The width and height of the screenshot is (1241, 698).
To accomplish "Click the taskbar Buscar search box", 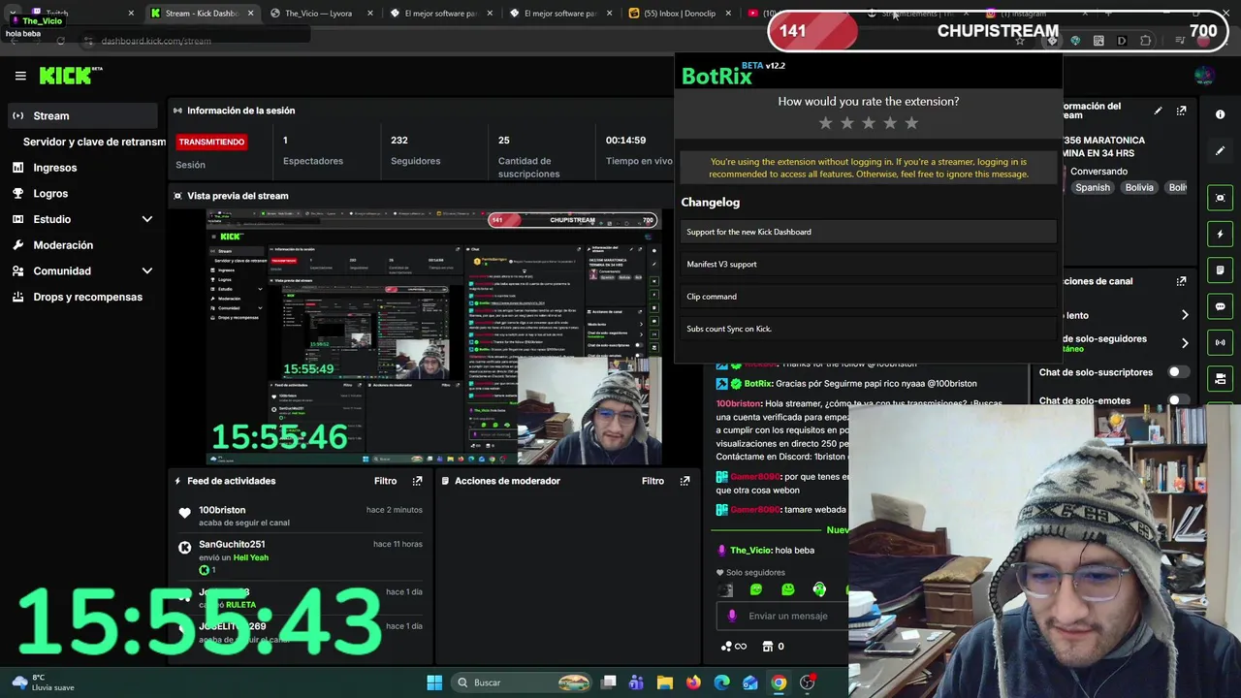I will pyautogui.click(x=524, y=682).
